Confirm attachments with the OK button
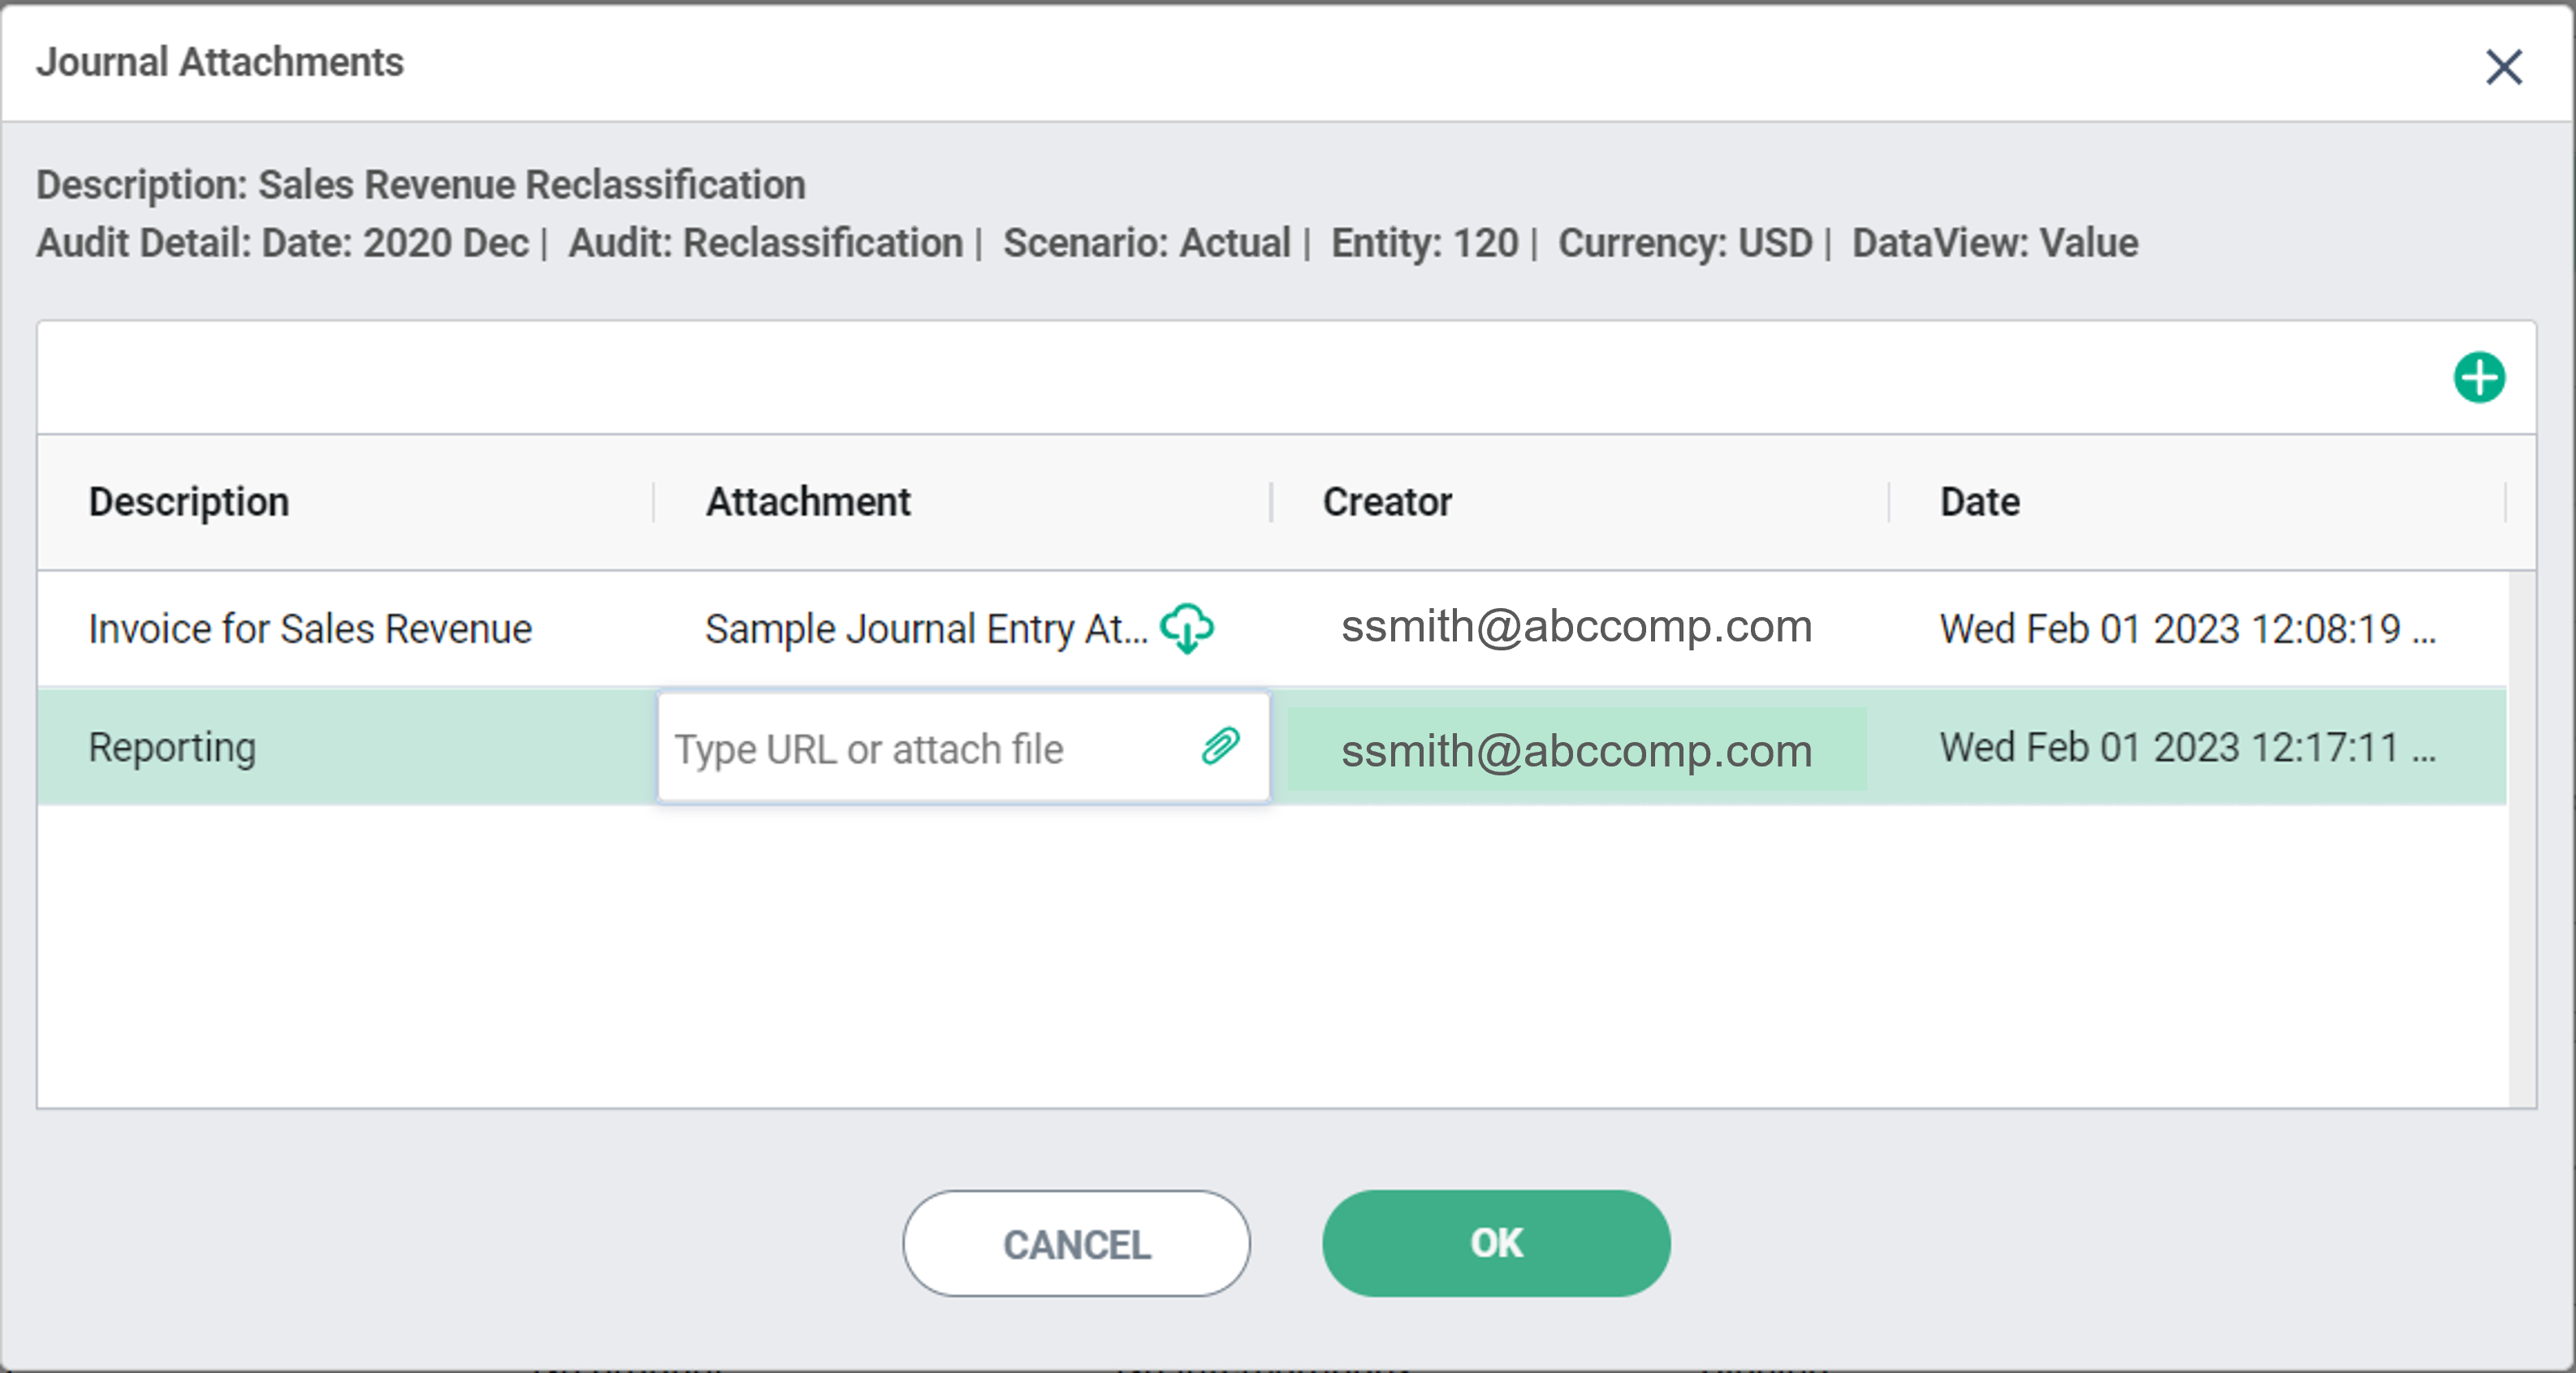The height and width of the screenshot is (1373, 2576). (1496, 1243)
